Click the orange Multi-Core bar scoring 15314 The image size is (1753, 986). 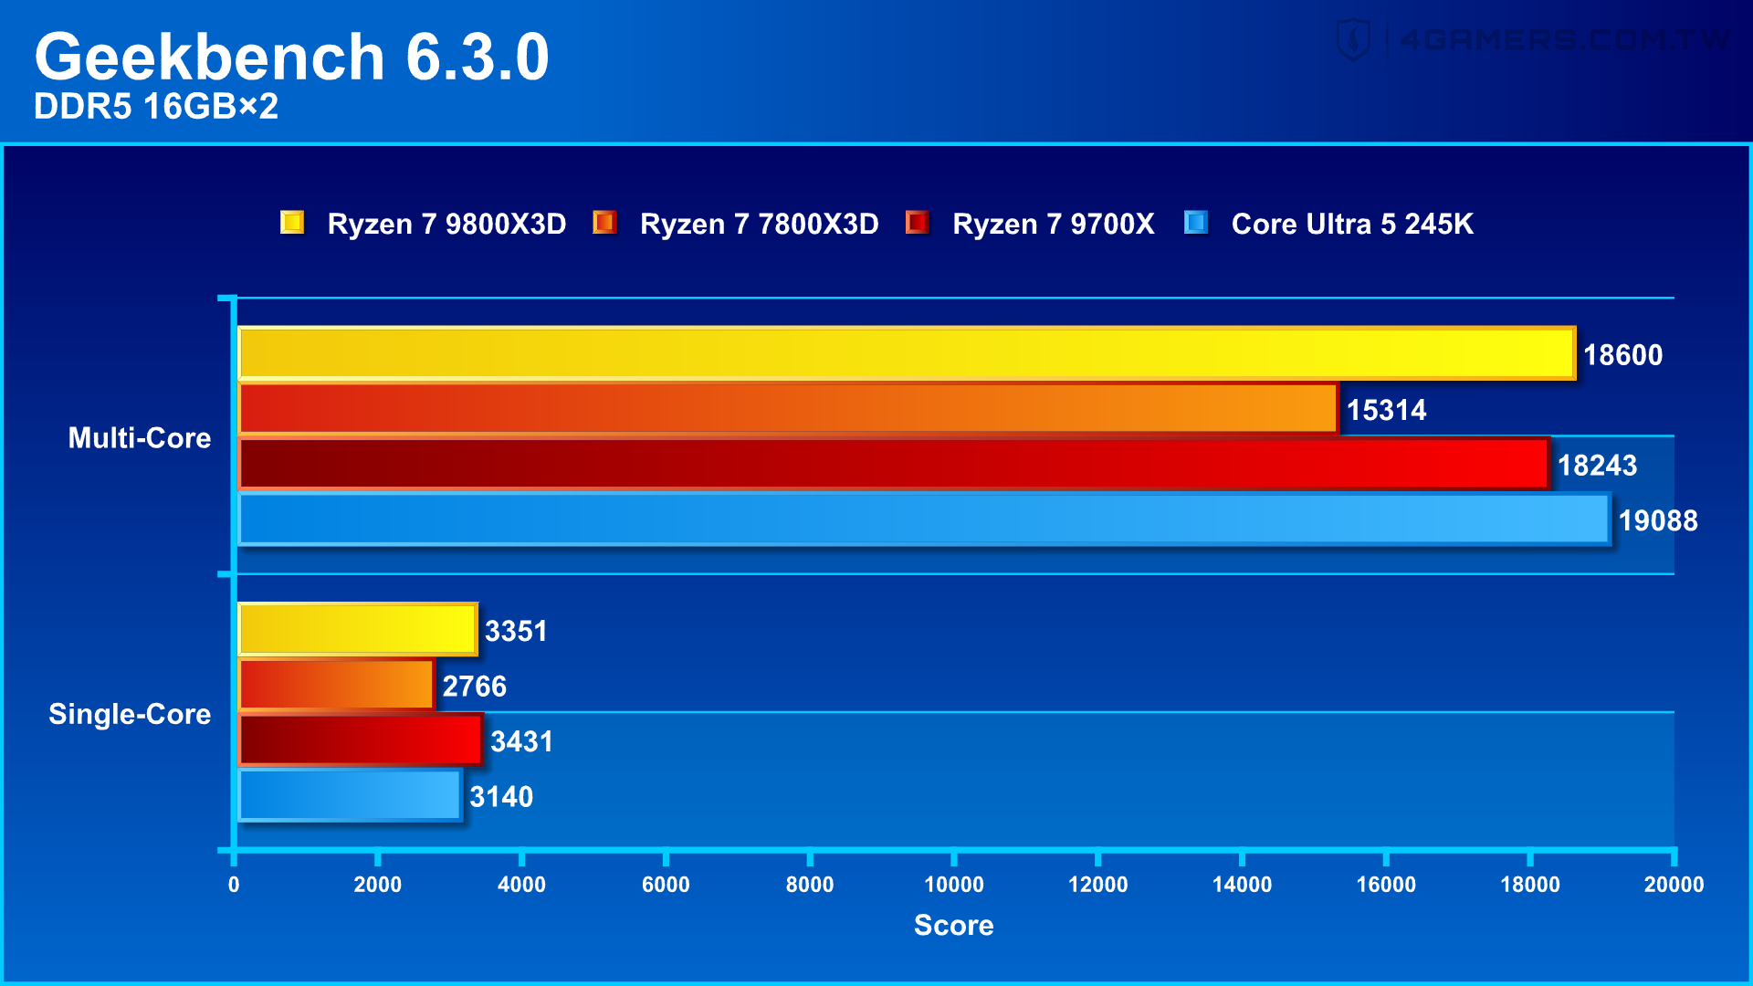coord(788,408)
